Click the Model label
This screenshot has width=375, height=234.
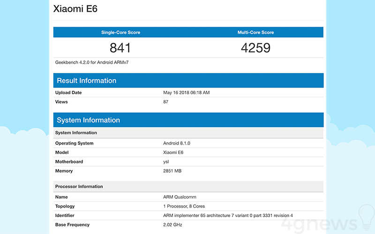[x=62, y=153]
